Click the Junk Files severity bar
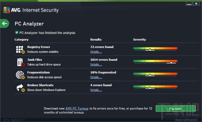 coord(155,61)
